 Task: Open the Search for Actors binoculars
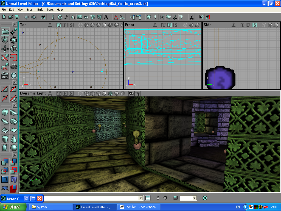pos(43,17)
